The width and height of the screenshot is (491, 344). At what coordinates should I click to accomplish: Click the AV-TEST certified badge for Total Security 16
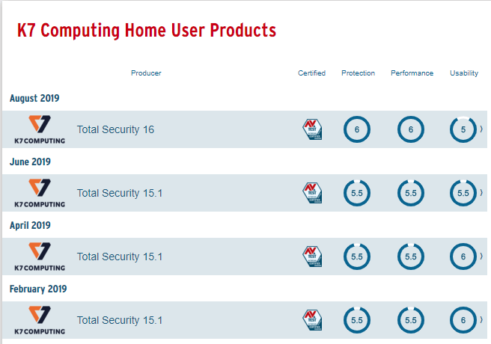312,129
